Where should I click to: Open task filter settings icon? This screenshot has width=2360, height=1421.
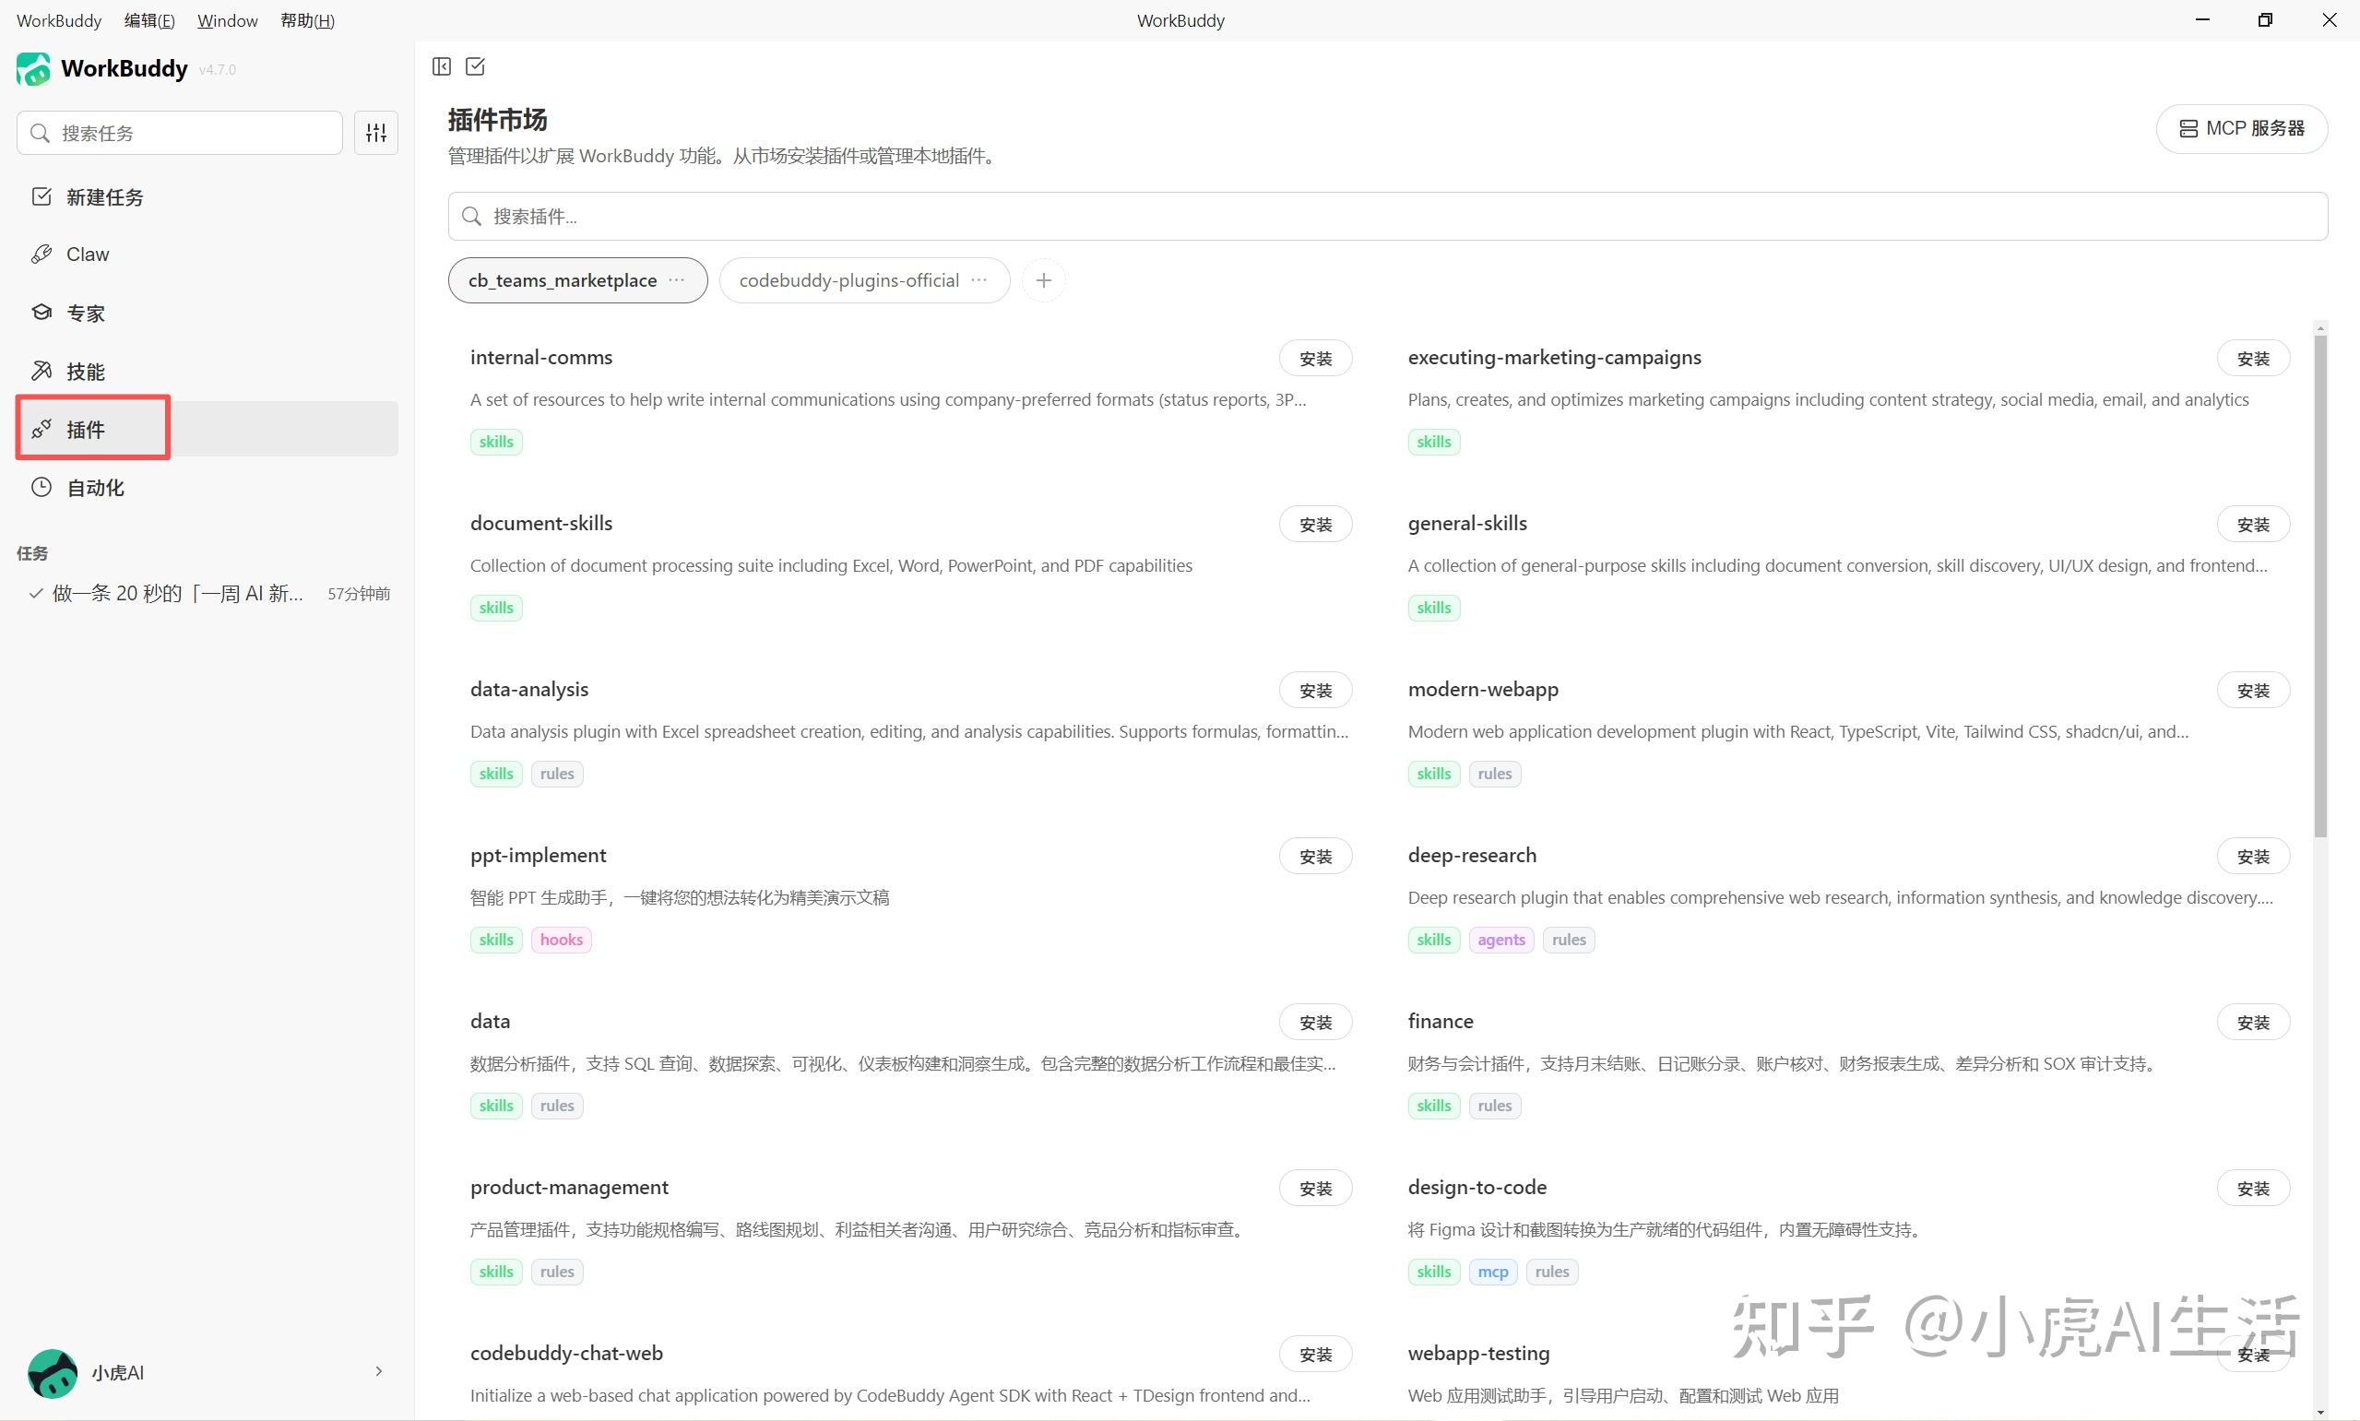(376, 132)
